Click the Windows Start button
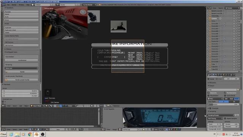This screenshot has height=137, width=243. click(x=3, y=134)
